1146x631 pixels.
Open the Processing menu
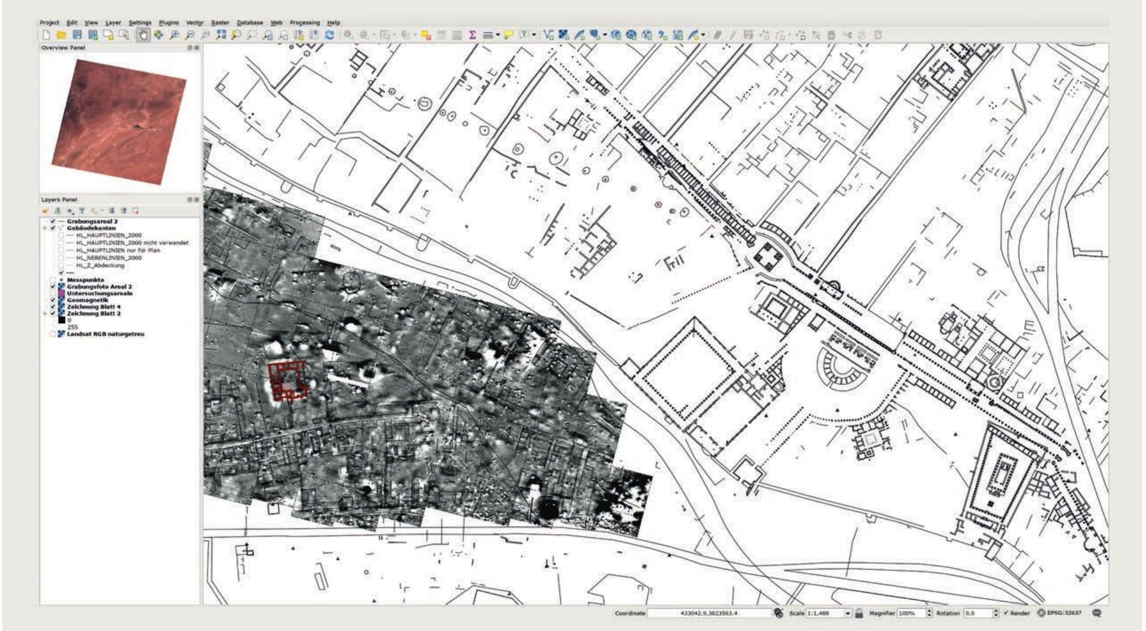coord(305,22)
